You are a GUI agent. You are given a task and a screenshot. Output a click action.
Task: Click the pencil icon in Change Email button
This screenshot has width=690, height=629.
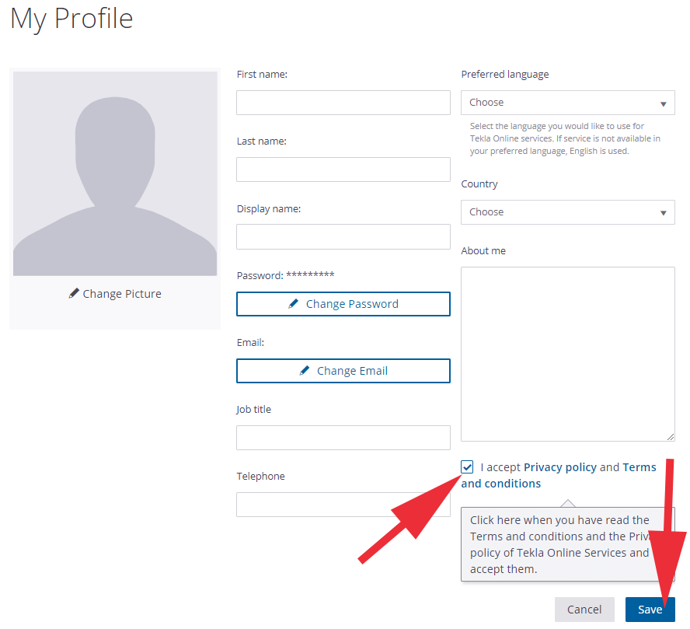coord(304,371)
